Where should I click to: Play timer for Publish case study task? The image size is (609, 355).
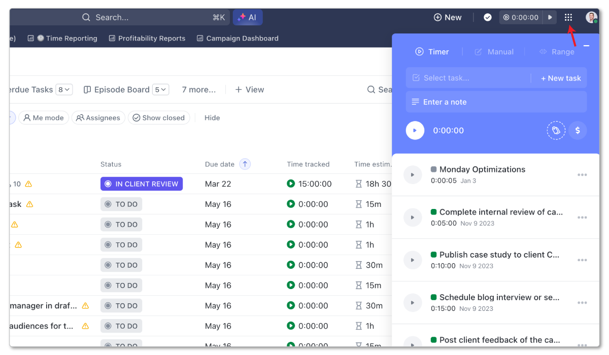click(x=413, y=260)
